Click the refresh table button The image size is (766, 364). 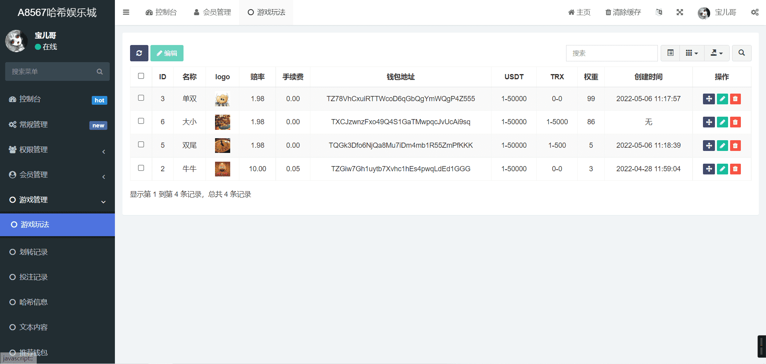pos(139,53)
